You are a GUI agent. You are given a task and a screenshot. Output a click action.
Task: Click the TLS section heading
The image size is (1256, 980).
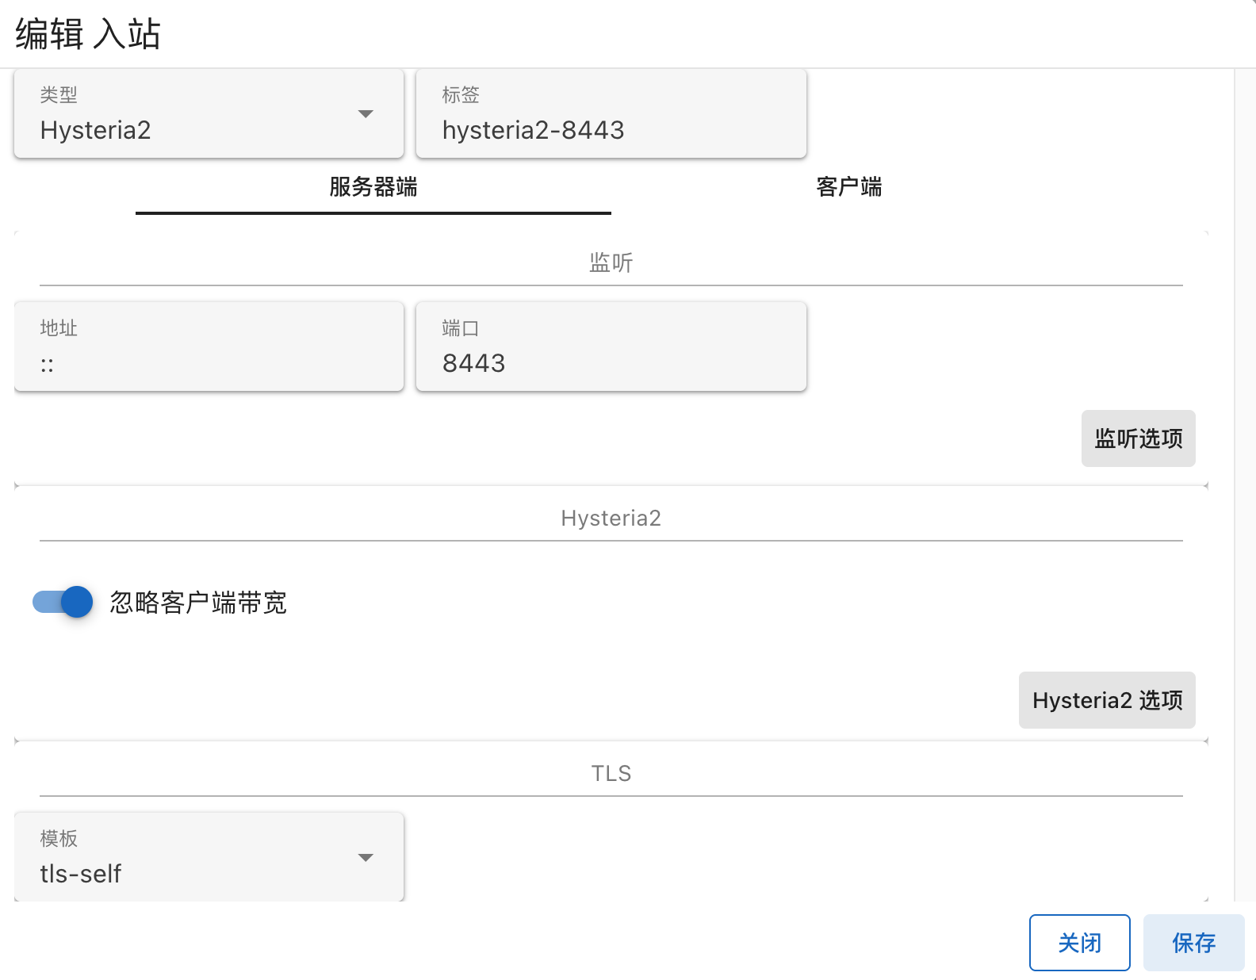click(x=611, y=773)
